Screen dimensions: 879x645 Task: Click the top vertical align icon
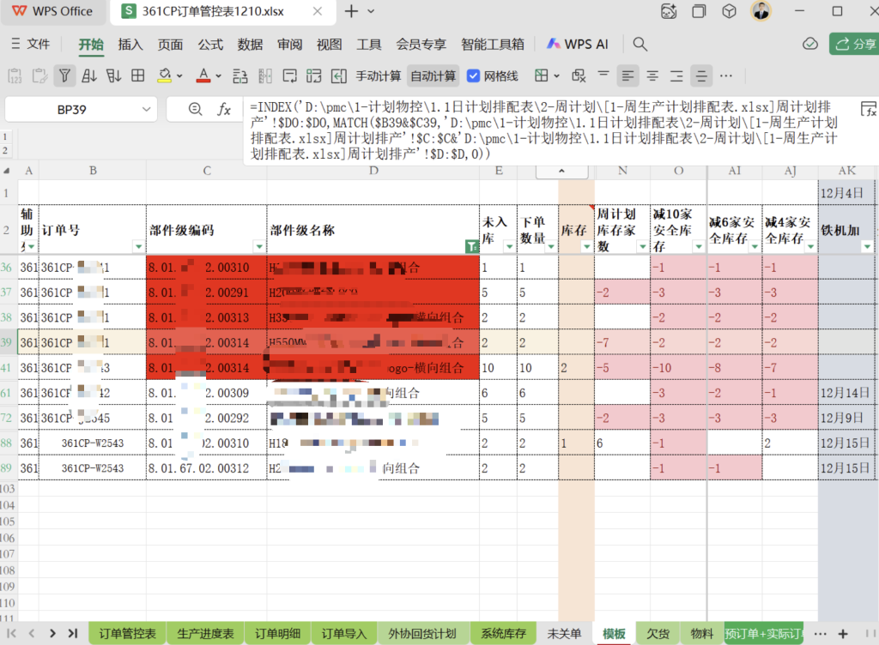[603, 75]
